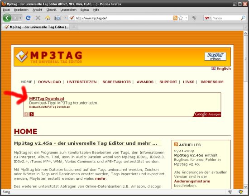Click the Firefox icon in title bar
This screenshot has width=249, height=196.
coord(4,4)
